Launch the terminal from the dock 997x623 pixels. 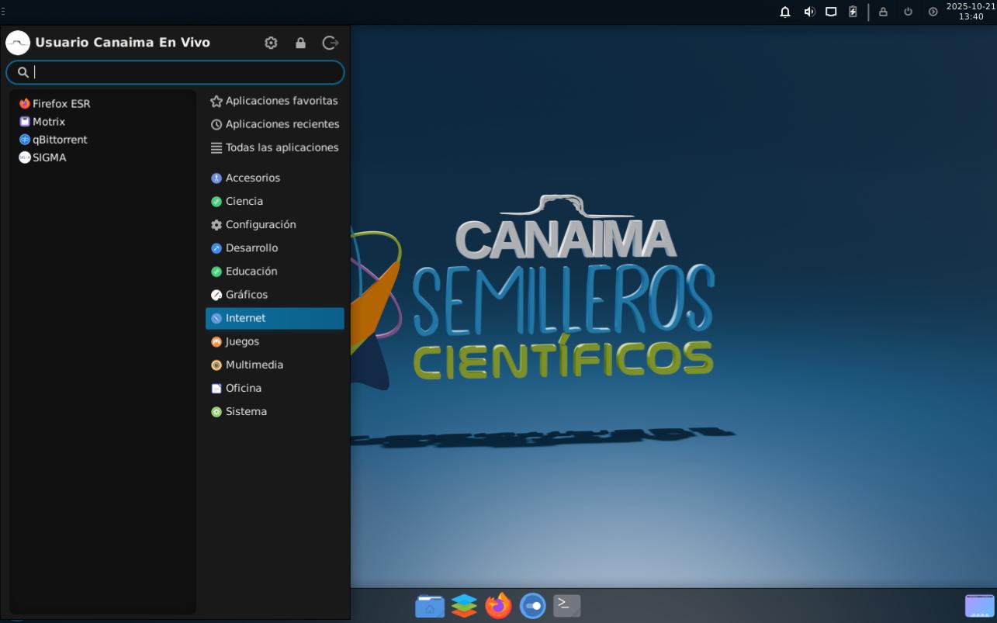tap(566, 605)
